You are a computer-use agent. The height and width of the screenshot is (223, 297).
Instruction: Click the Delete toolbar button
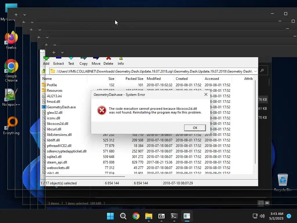(108, 61)
